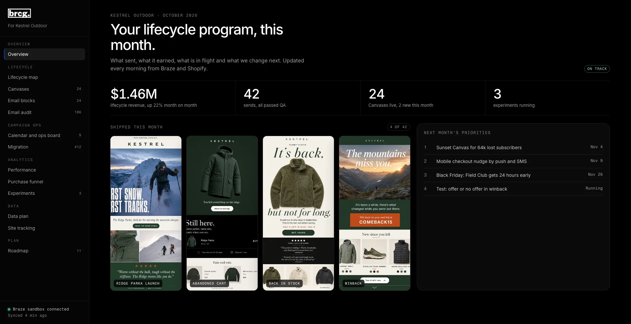Click the green Braze connection status dot
Screen dimensions: 631x324
tap(9, 309)
